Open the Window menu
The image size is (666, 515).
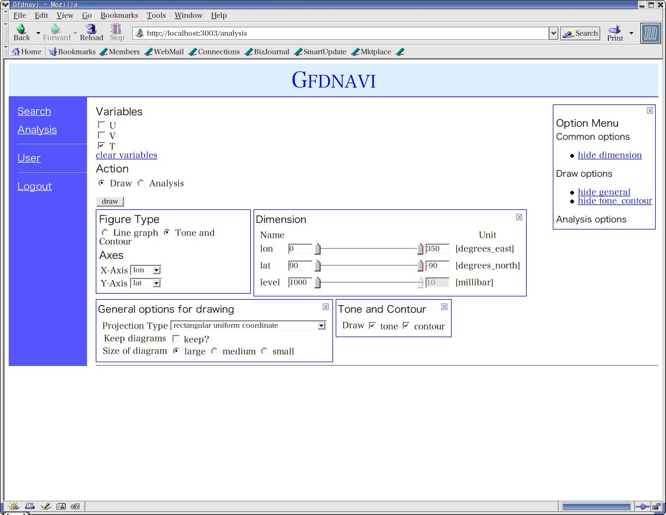(x=188, y=15)
